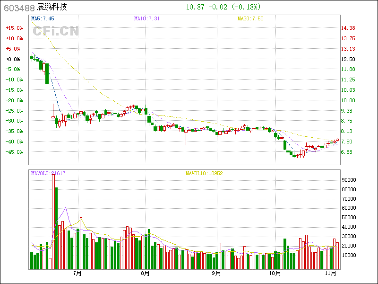The width and height of the screenshot is (378, 284).
Task: Select the 9月 time axis marker
Action: click(x=216, y=273)
